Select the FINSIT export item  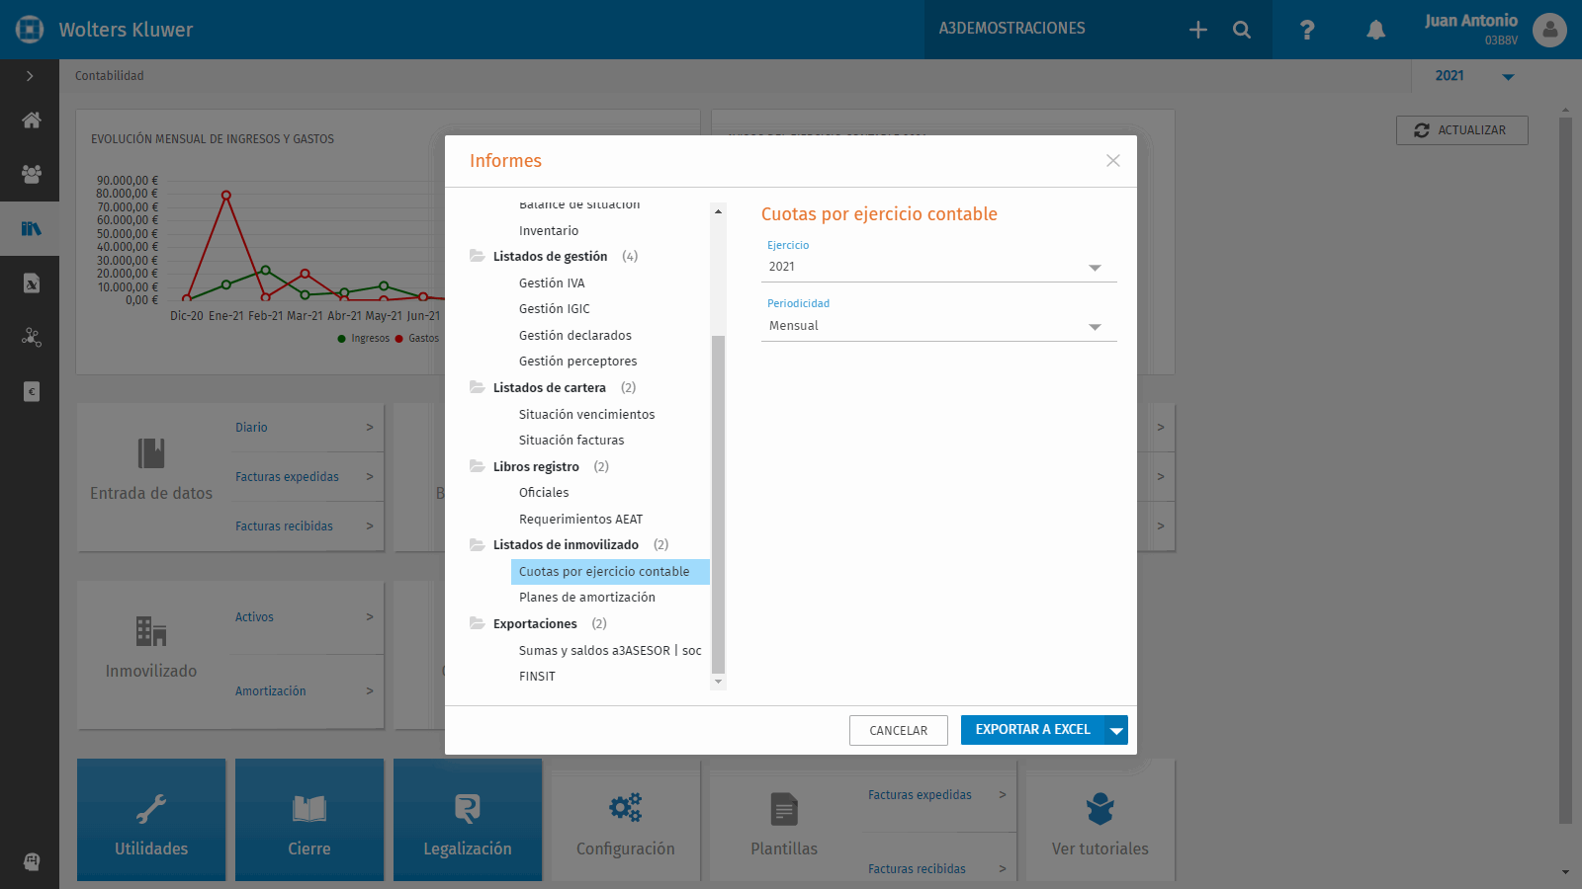(x=537, y=677)
